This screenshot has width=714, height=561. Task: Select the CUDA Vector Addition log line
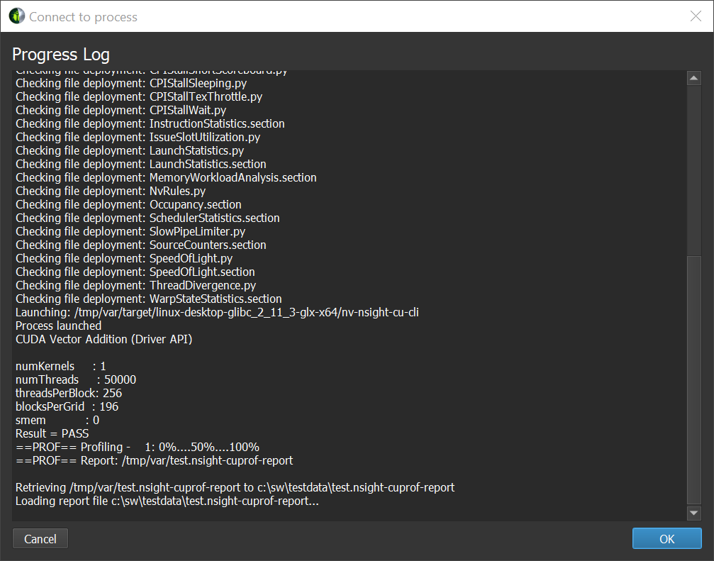coord(104,339)
